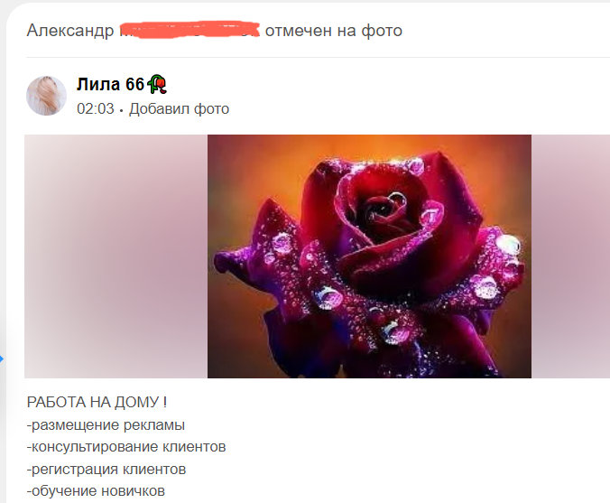Viewport: 610px width, 503px height.
Task: Open the red rose photo
Action: coord(369,256)
